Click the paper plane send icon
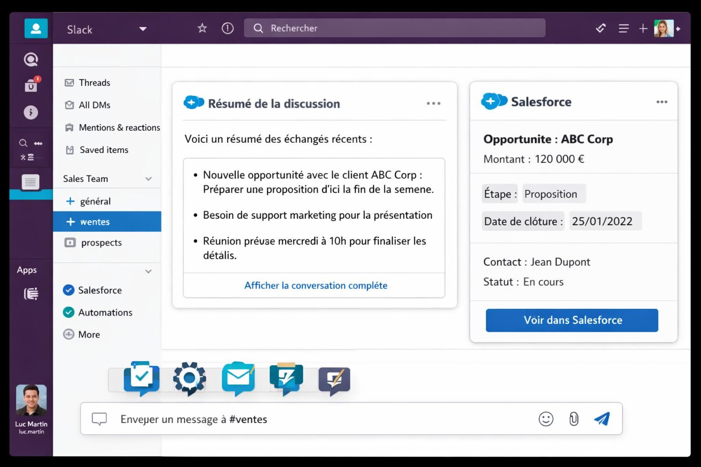 tap(602, 419)
